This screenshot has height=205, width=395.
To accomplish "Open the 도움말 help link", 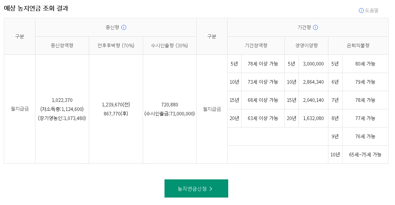I will [x=371, y=10].
